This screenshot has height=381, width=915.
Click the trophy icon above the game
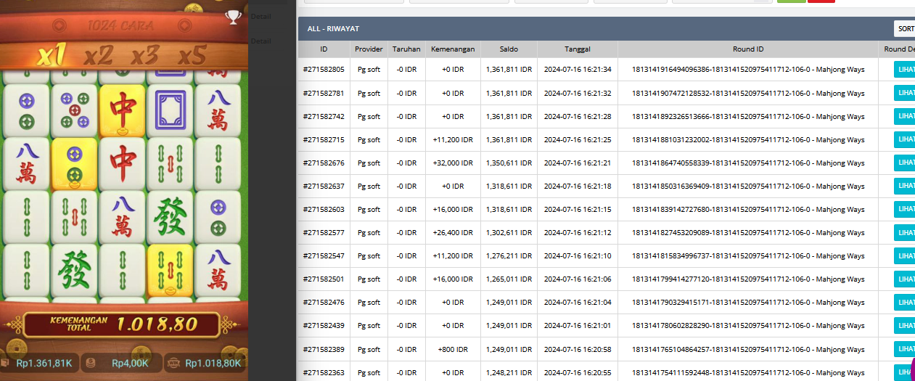pos(233,17)
